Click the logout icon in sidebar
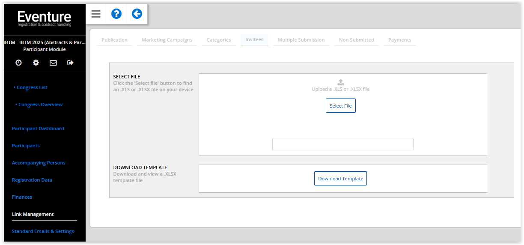524x245 pixels. 71,63
